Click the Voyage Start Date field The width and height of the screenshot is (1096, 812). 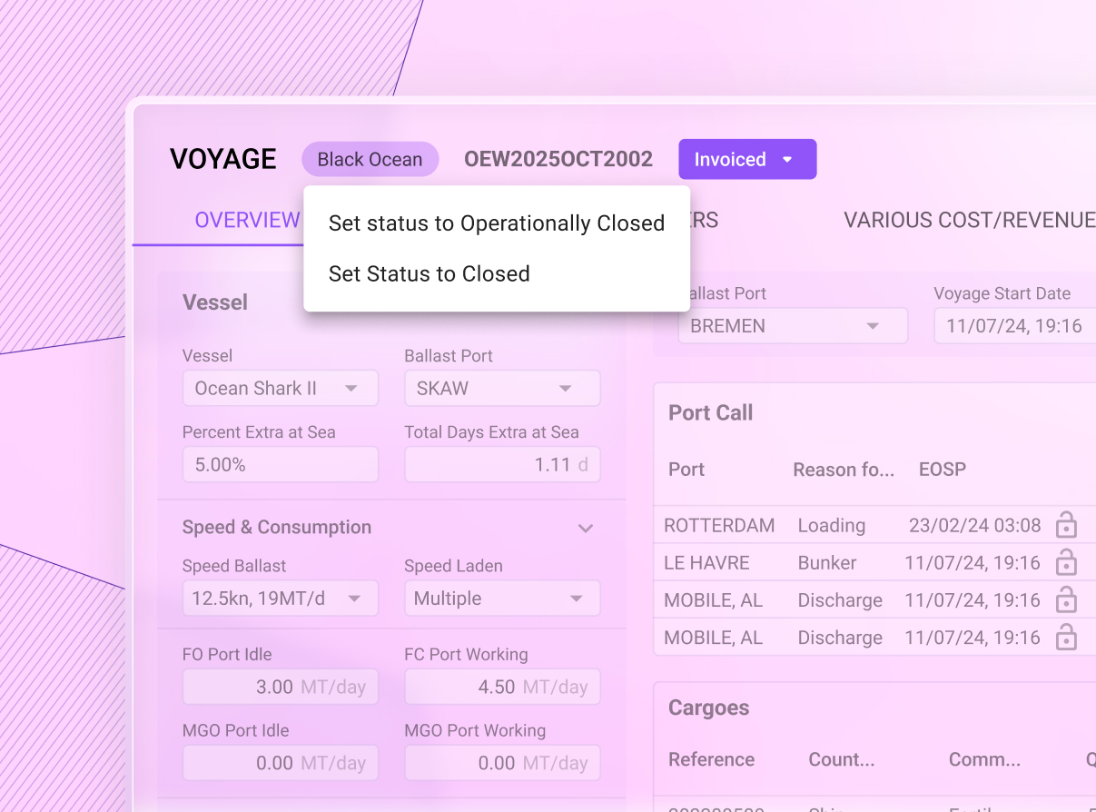(x=1014, y=326)
